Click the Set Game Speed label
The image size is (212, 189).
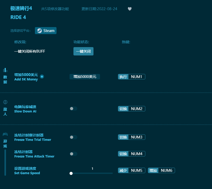[27, 173]
